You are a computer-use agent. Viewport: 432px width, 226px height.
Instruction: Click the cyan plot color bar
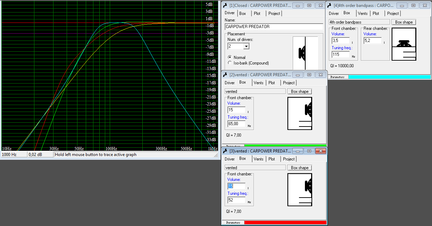pos(389,77)
